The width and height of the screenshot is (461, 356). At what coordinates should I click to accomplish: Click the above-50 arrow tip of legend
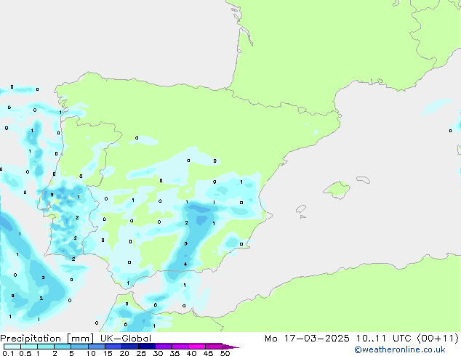pyautogui.click(x=230, y=347)
